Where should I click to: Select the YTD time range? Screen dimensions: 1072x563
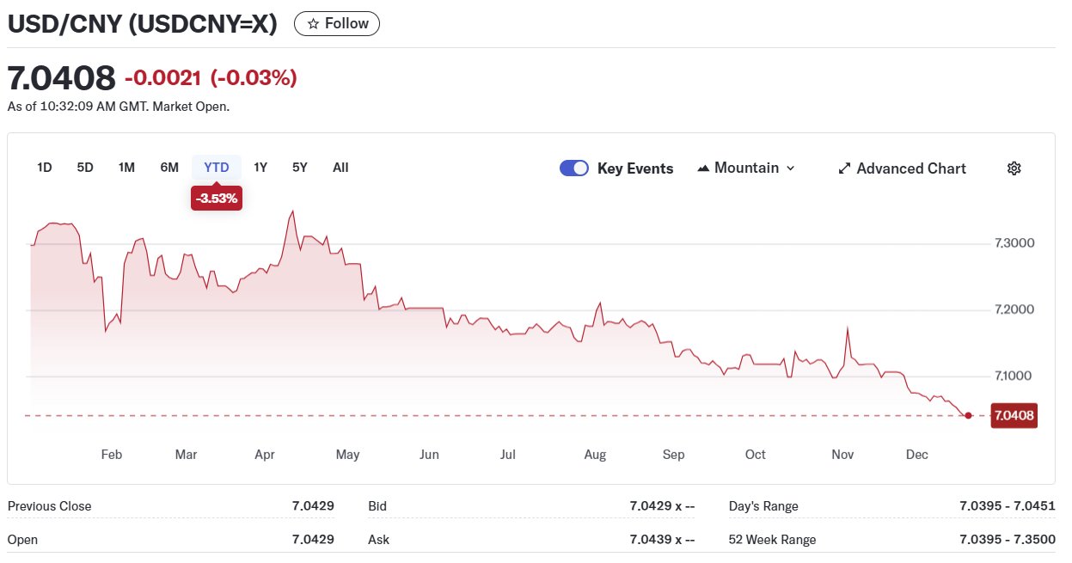click(217, 168)
